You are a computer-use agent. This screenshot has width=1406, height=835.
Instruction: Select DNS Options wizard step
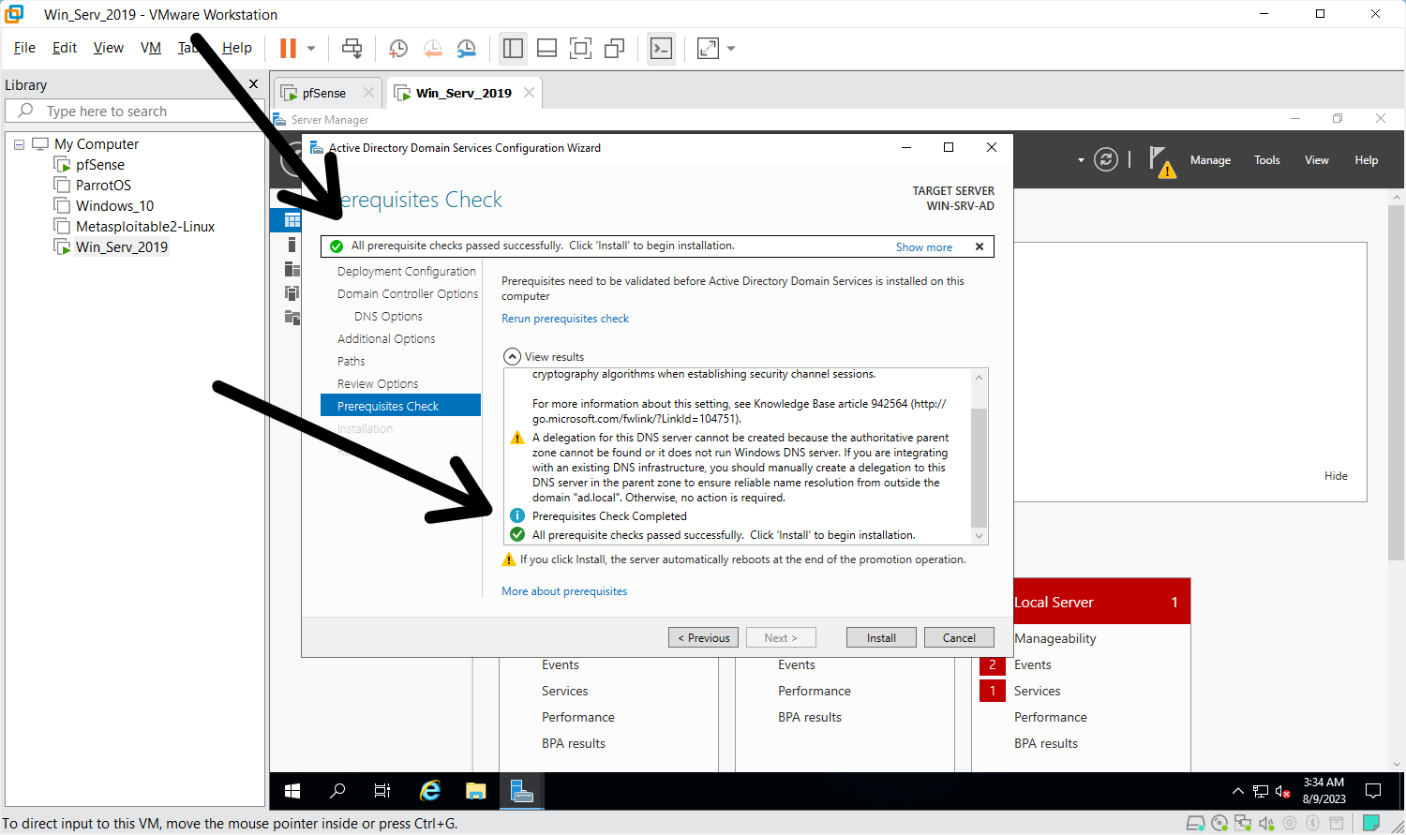click(388, 317)
